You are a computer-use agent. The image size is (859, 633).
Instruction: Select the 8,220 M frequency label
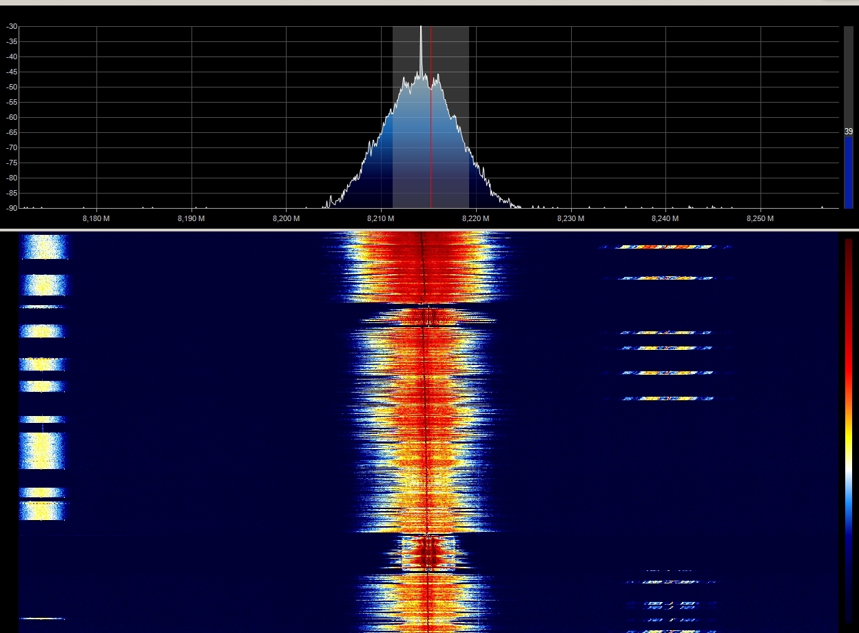click(475, 219)
